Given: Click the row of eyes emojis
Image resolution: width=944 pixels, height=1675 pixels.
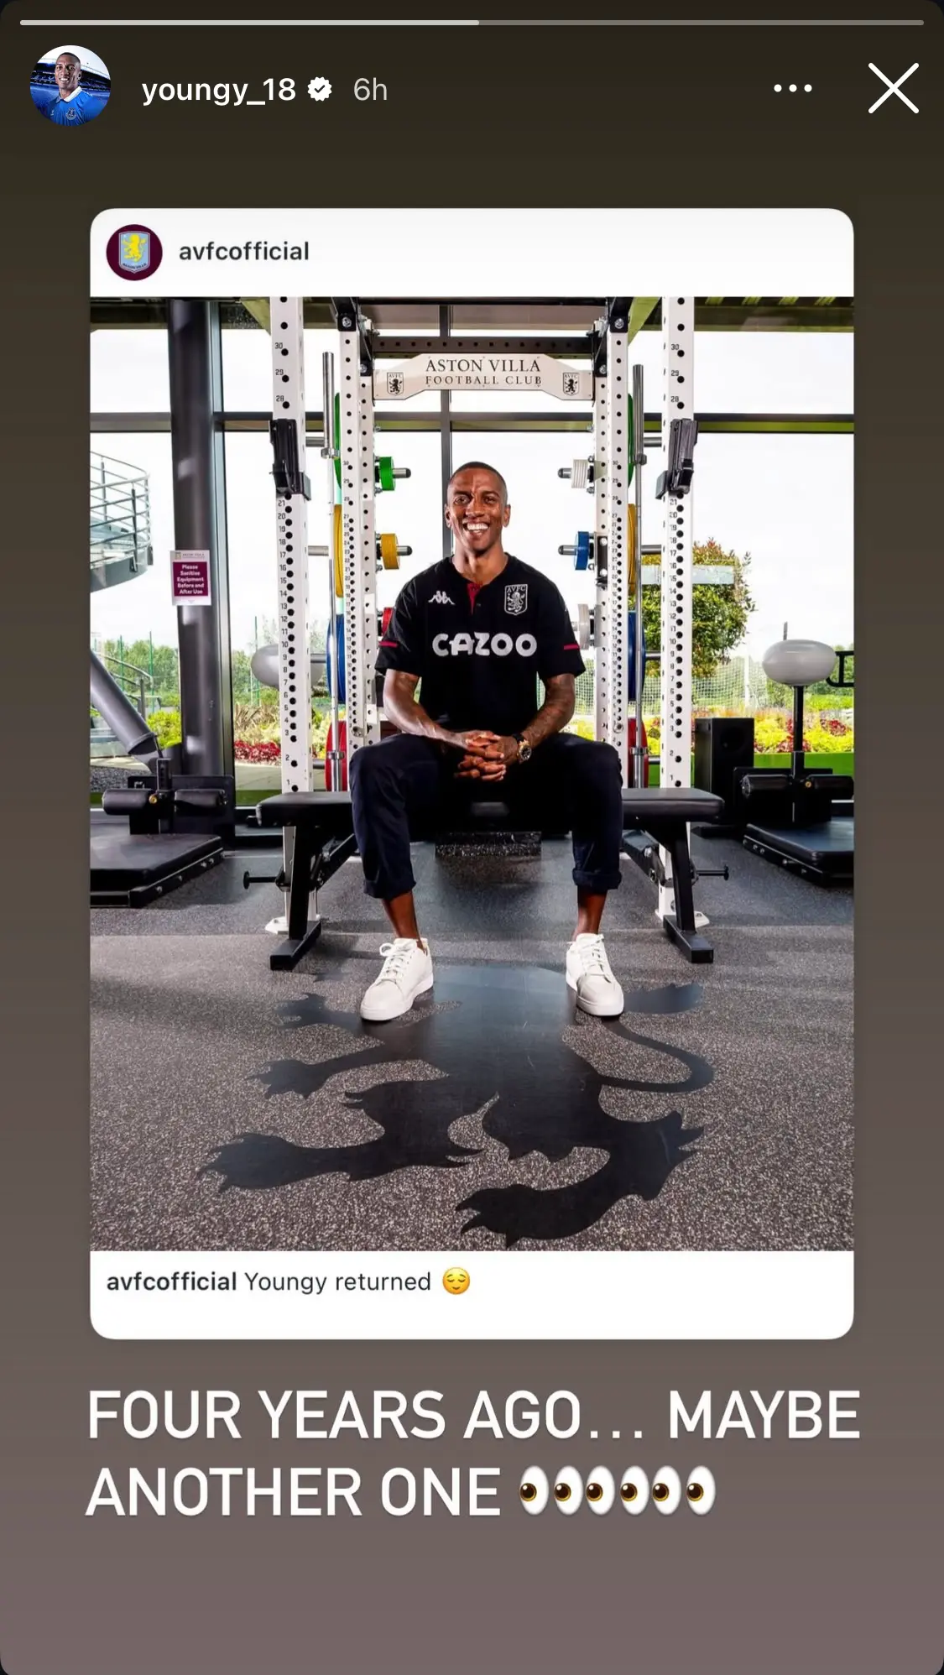Looking at the screenshot, I should coord(618,1491).
